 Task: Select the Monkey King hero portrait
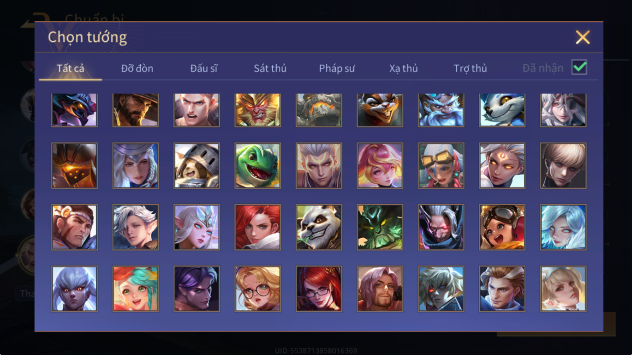point(258,110)
